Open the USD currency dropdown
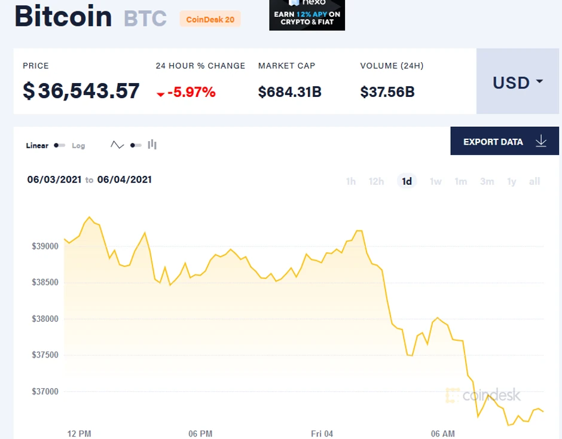 (x=518, y=82)
